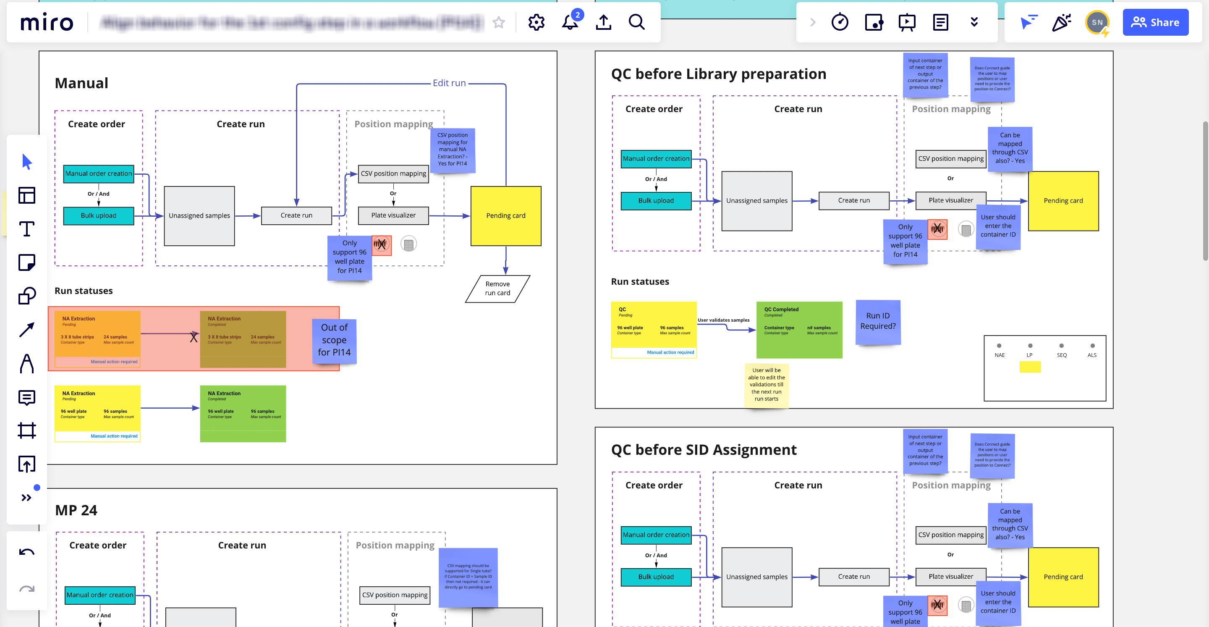Collapse the facilitation toolbar with double chevron
Screen dimensions: 1209x627
pyautogui.click(x=974, y=22)
